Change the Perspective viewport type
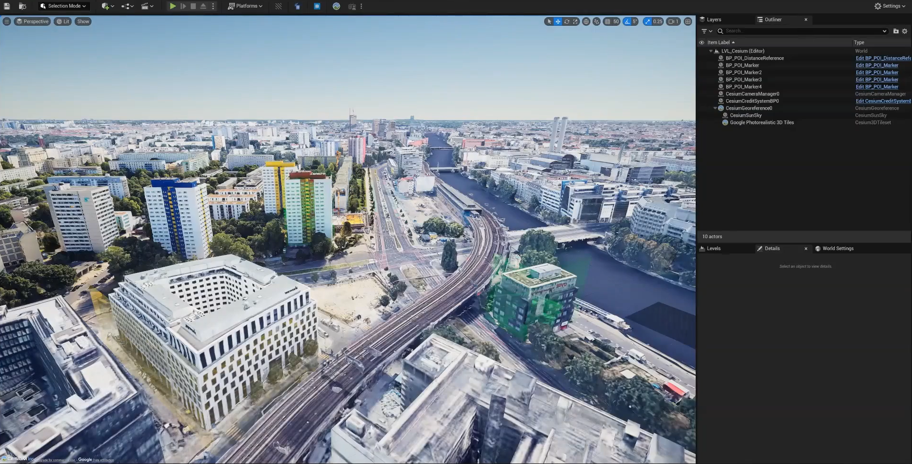912x464 pixels. coord(32,21)
